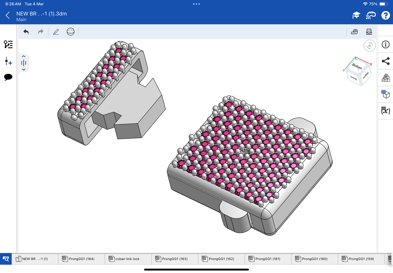Click the Bottom face of view cube
393x273 pixels.
click(357, 66)
